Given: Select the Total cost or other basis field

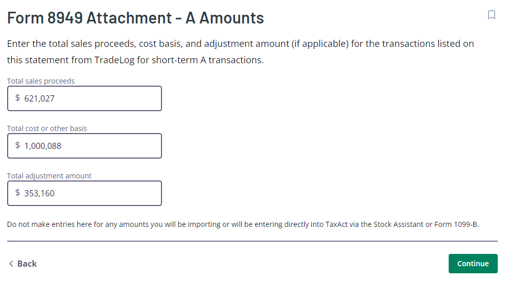Looking at the screenshot, I should click(84, 146).
